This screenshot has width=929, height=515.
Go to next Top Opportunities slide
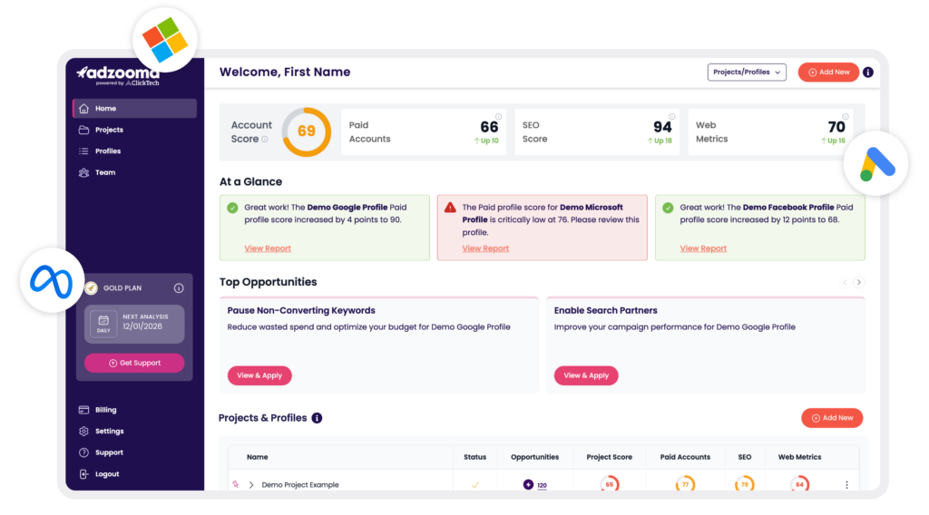(x=859, y=282)
